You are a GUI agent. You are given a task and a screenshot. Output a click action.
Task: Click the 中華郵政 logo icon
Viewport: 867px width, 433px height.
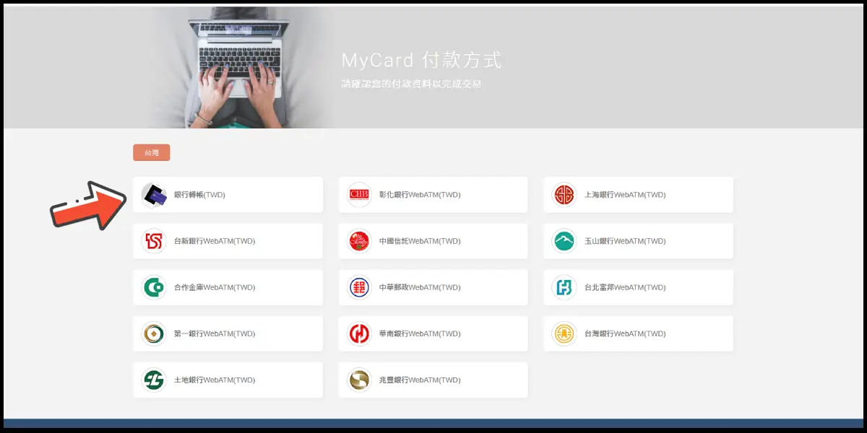[359, 287]
